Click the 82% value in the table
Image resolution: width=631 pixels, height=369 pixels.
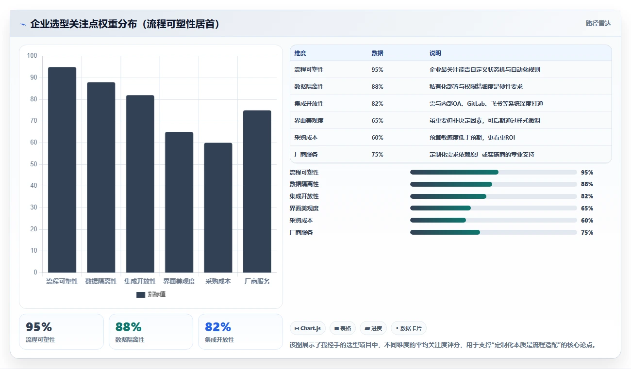[377, 104]
